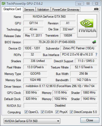Image resolution: width=102 pixels, height=126 pixels.
Task: Select the Graphics Card tab
Action: [12, 9]
